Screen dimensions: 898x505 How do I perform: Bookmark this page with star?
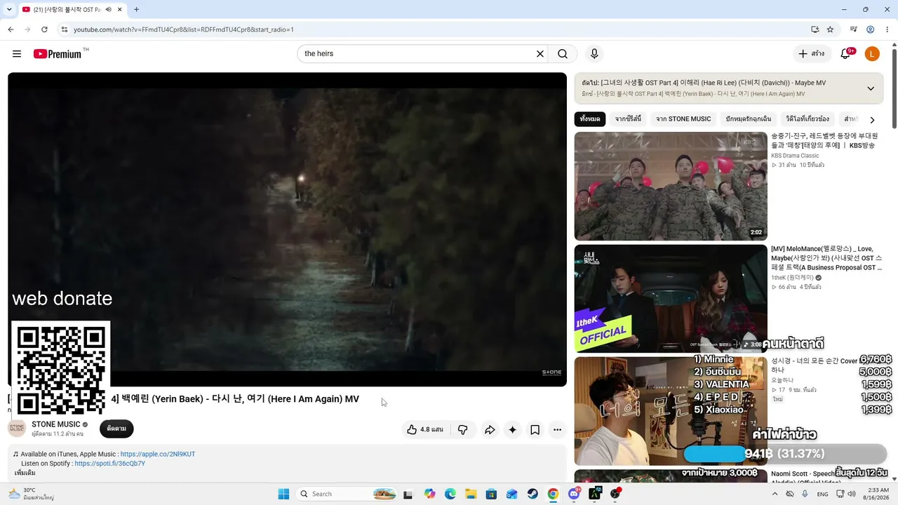pos(830,29)
